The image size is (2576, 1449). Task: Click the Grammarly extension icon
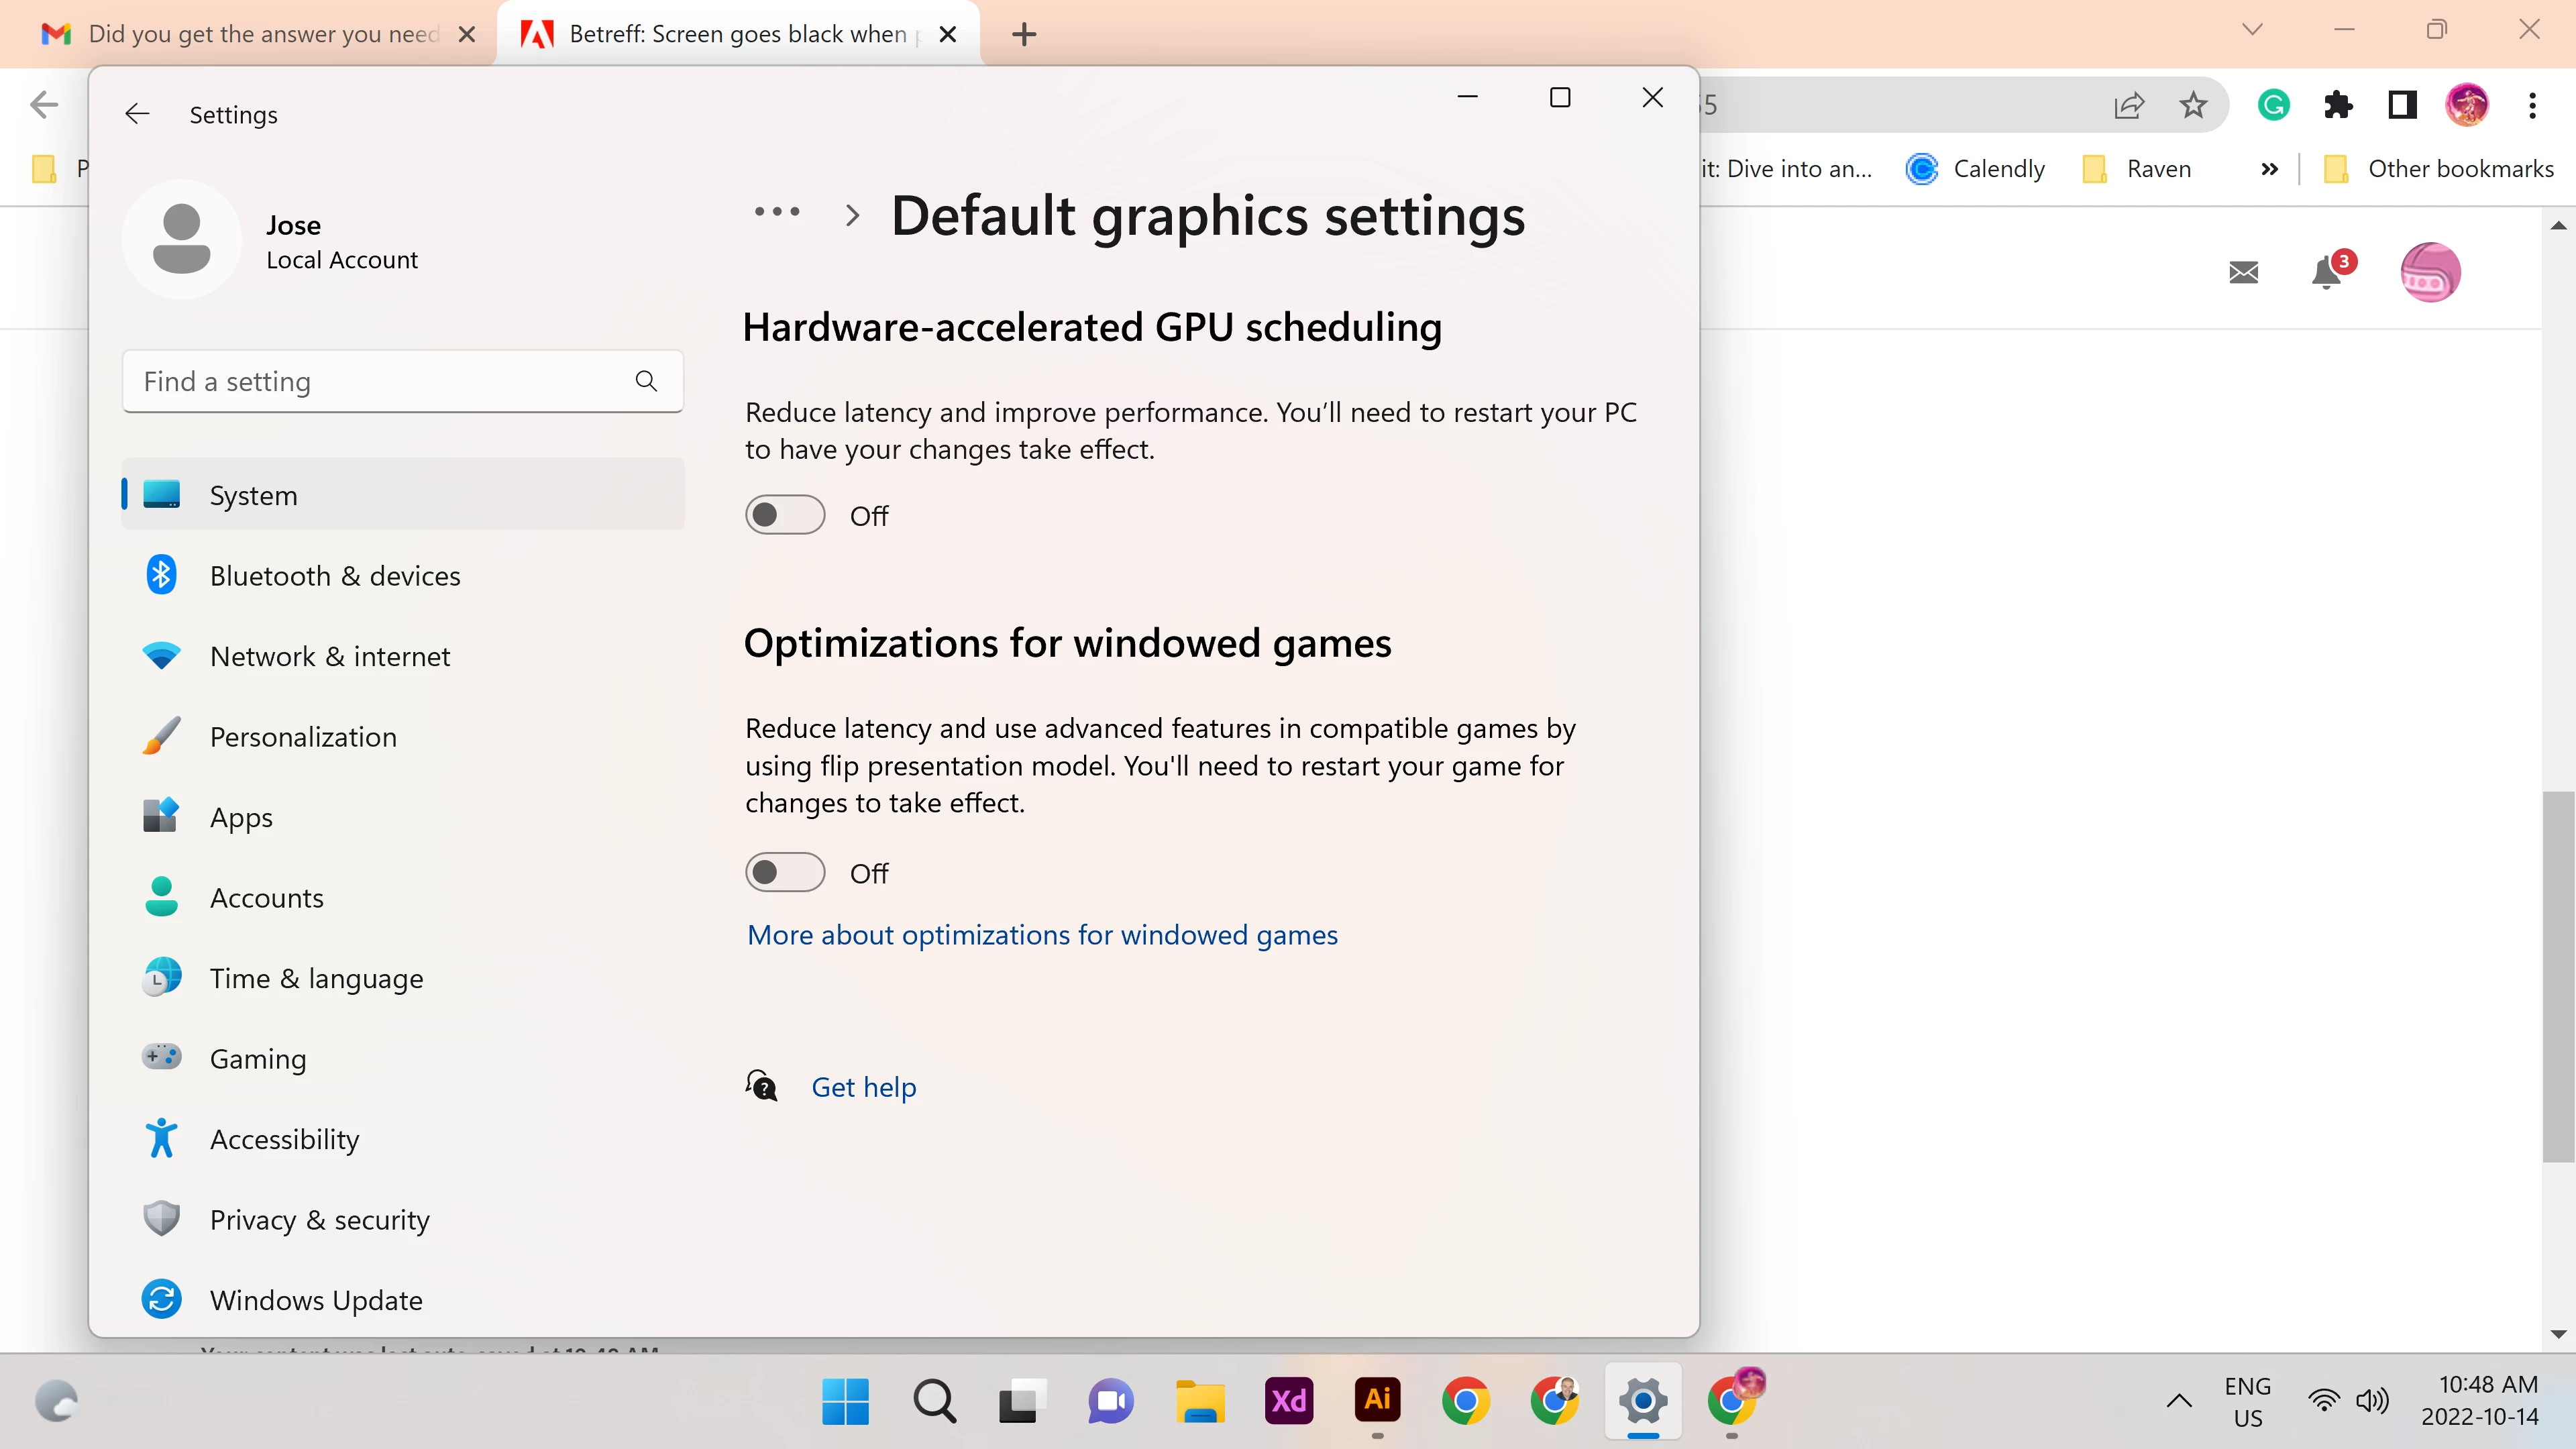2273,105
